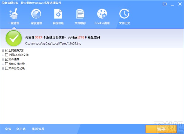Viewport: 184px width, 134px height.
Task: Click the 5527 cleaned files count
Action: pos(39,37)
